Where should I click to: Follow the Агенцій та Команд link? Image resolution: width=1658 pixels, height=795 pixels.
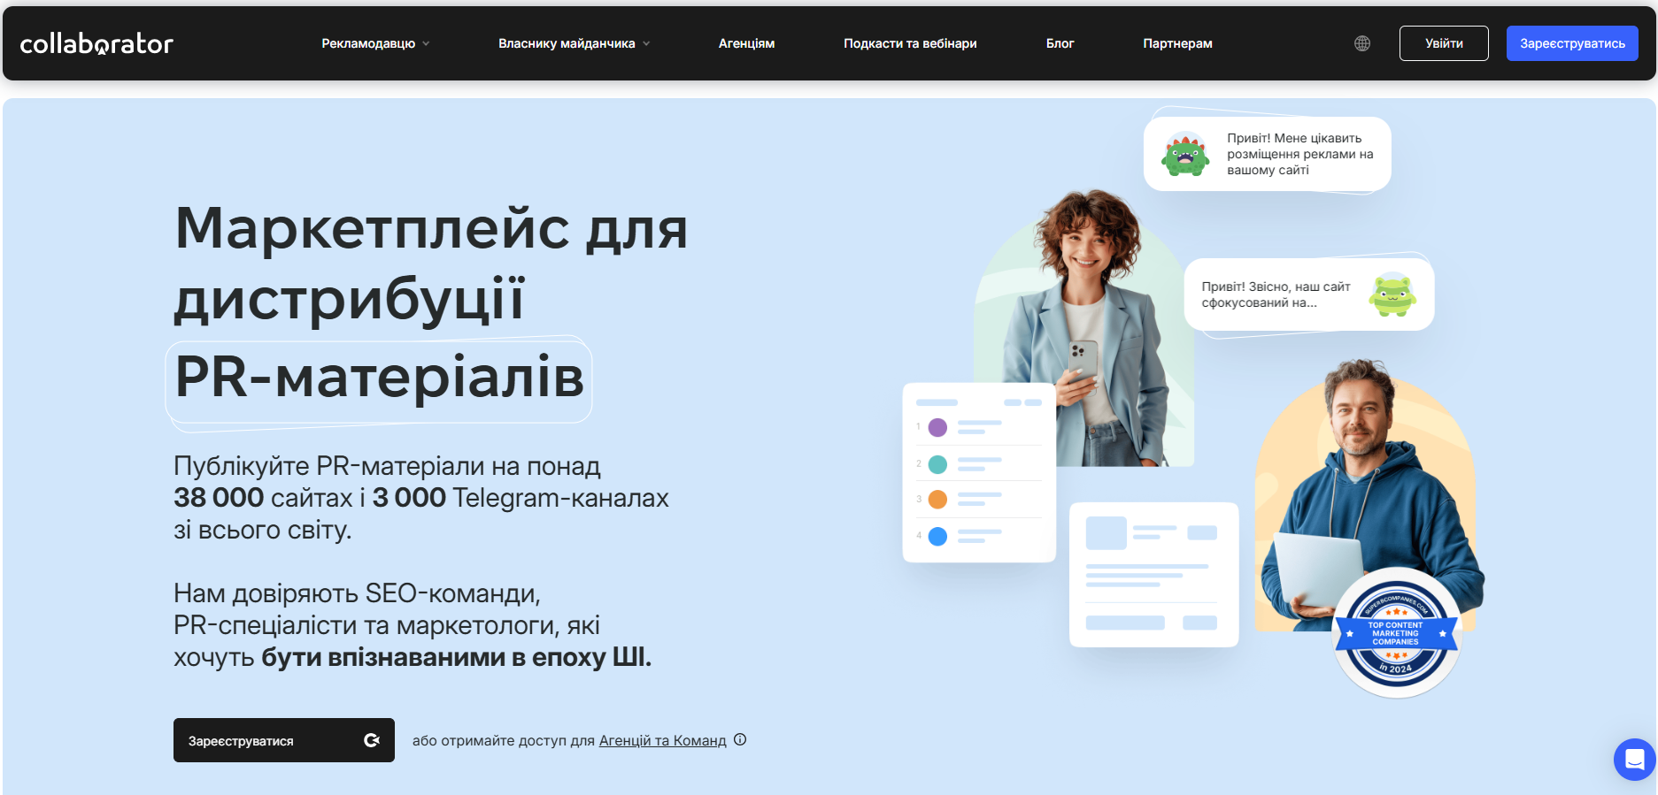click(x=662, y=741)
